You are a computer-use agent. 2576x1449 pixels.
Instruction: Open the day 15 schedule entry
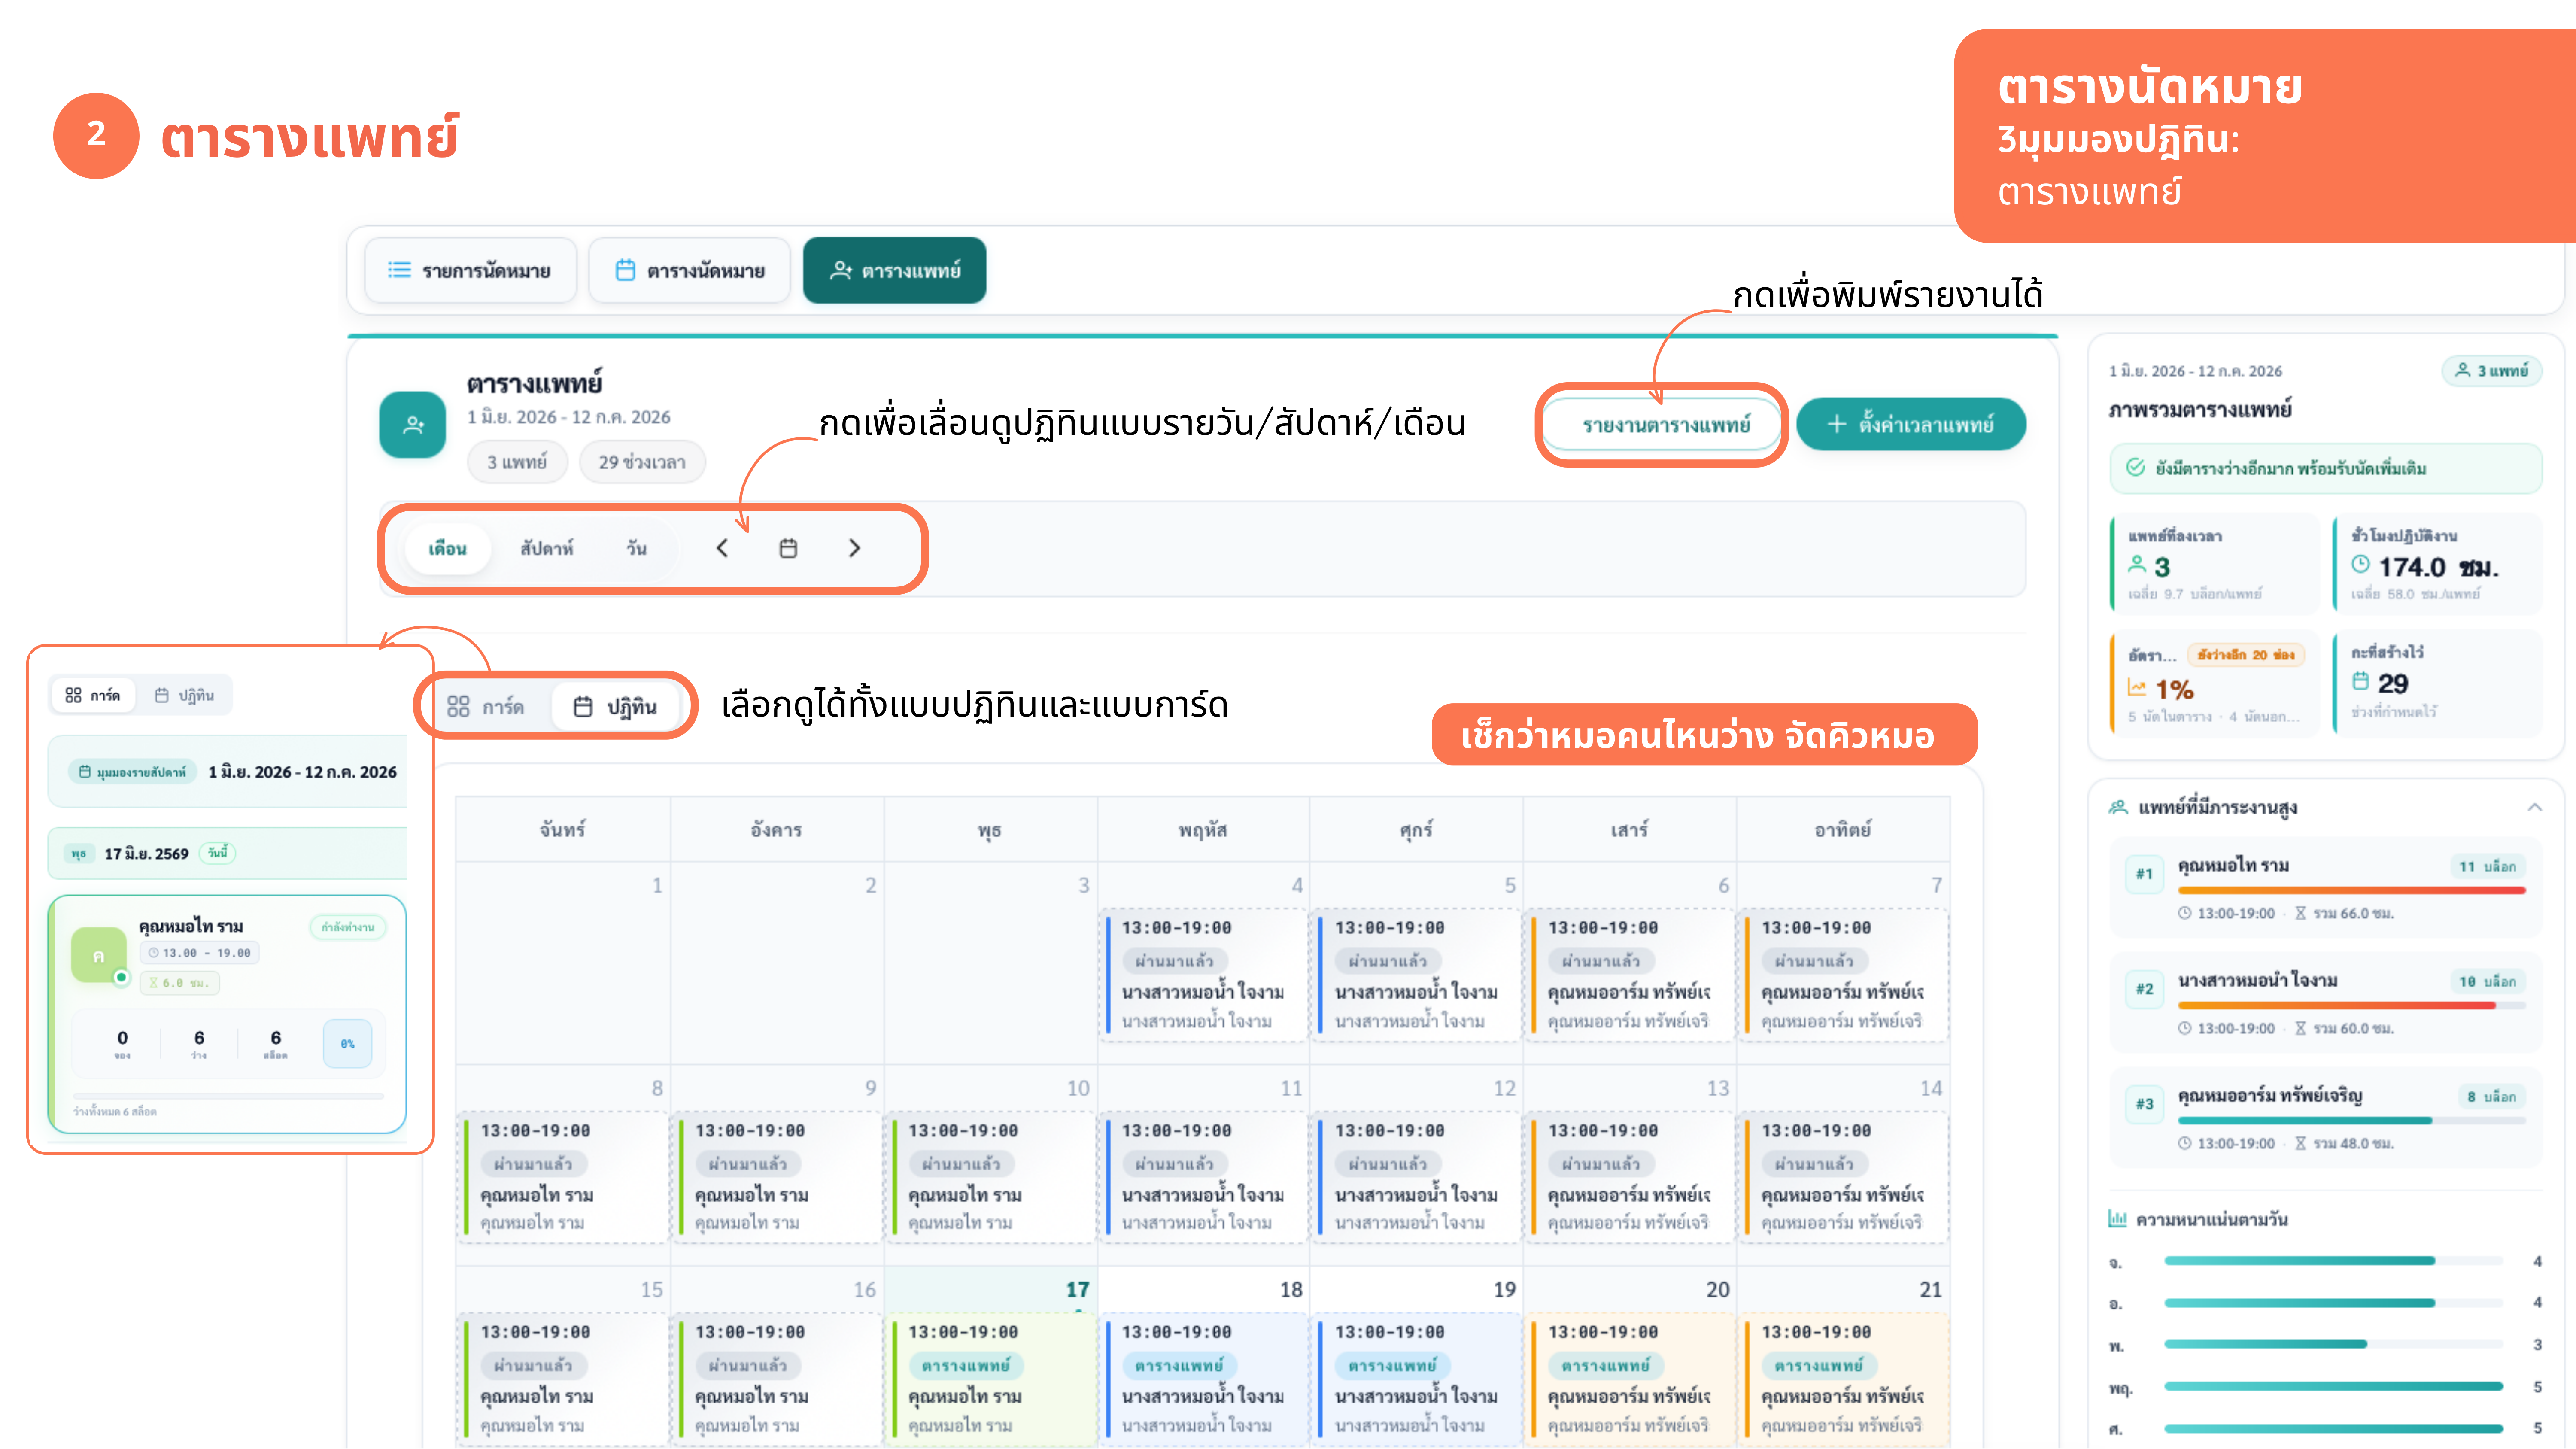[563, 1379]
